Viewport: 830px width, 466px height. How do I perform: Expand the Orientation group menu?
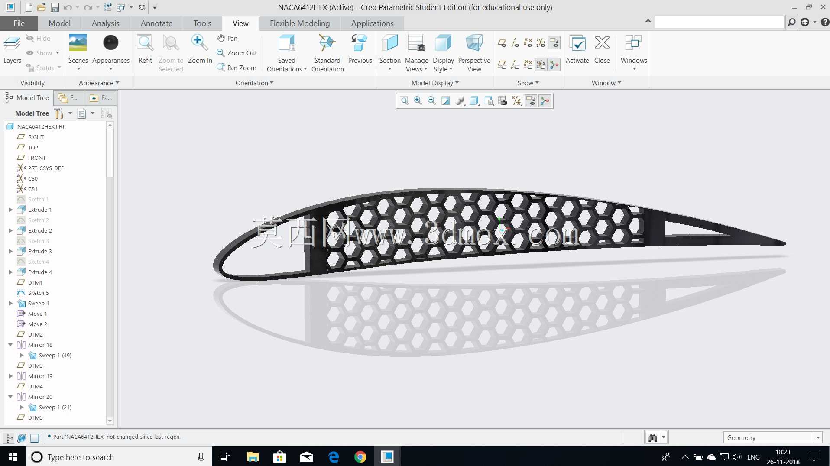(254, 83)
